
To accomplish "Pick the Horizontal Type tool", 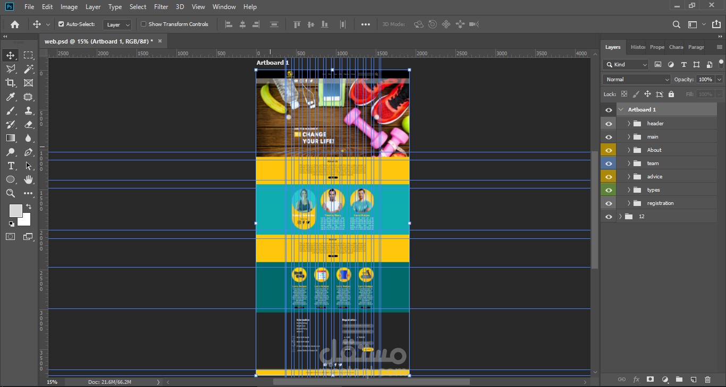I will (x=11, y=166).
